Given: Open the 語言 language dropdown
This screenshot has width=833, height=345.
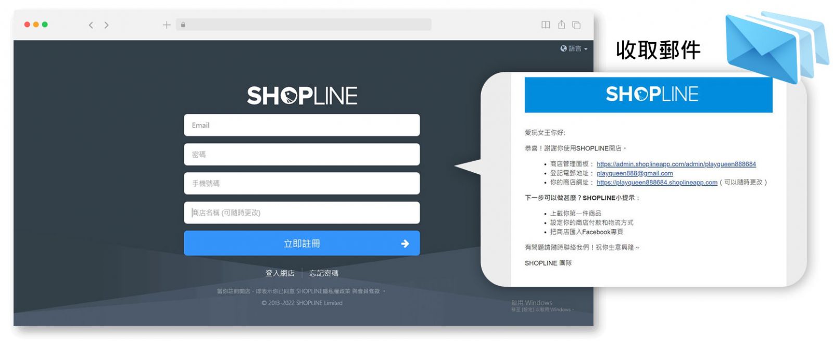Looking at the screenshot, I should 574,48.
